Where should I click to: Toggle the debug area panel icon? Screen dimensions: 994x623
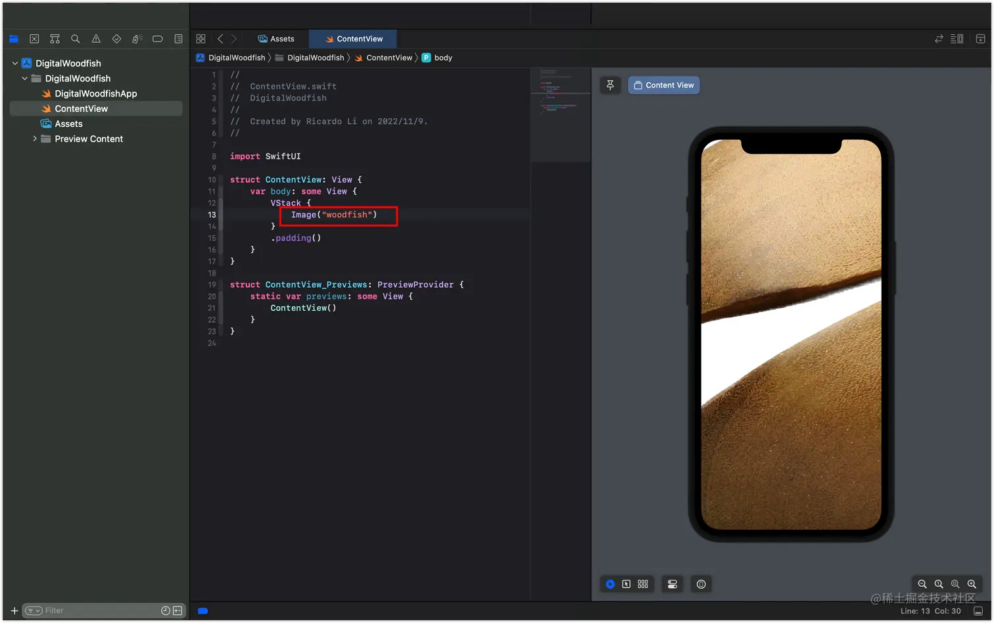coord(978,611)
